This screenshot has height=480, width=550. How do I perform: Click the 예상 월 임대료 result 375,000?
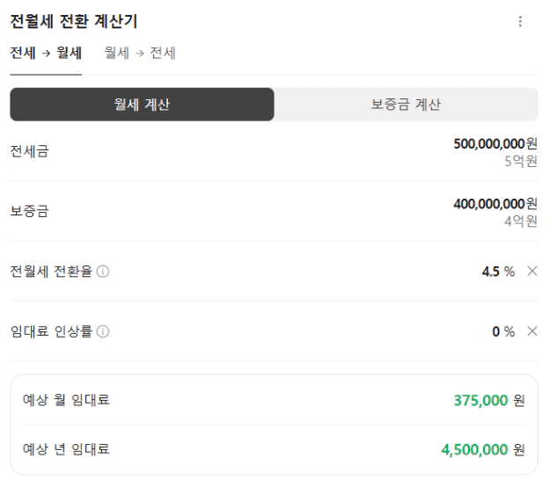click(x=480, y=401)
